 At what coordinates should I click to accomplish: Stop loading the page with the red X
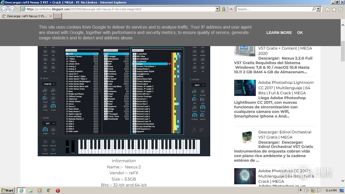pos(231,9)
